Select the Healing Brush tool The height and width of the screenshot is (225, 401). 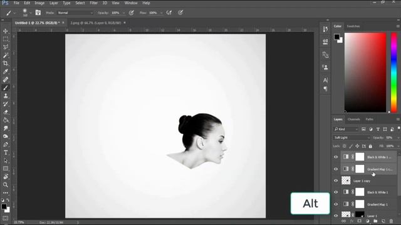pyautogui.click(x=6, y=79)
